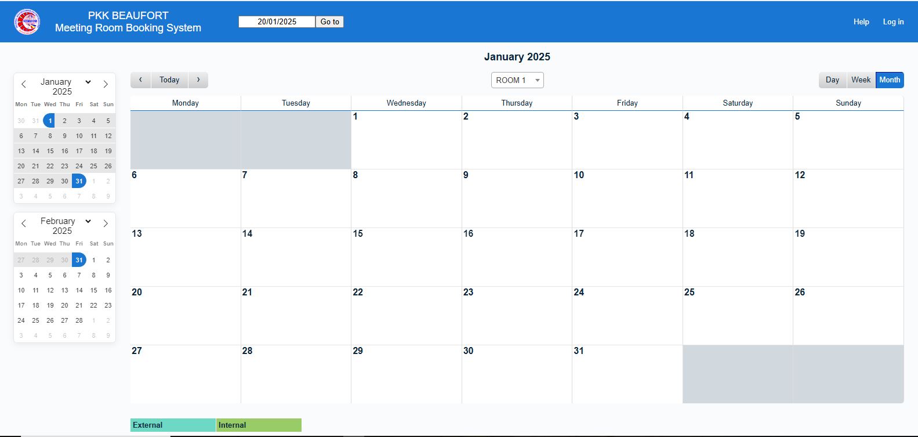Click the date input field showing 20/01/2025
The height and width of the screenshot is (437, 918).
pyautogui.click(x=277, y=21)
